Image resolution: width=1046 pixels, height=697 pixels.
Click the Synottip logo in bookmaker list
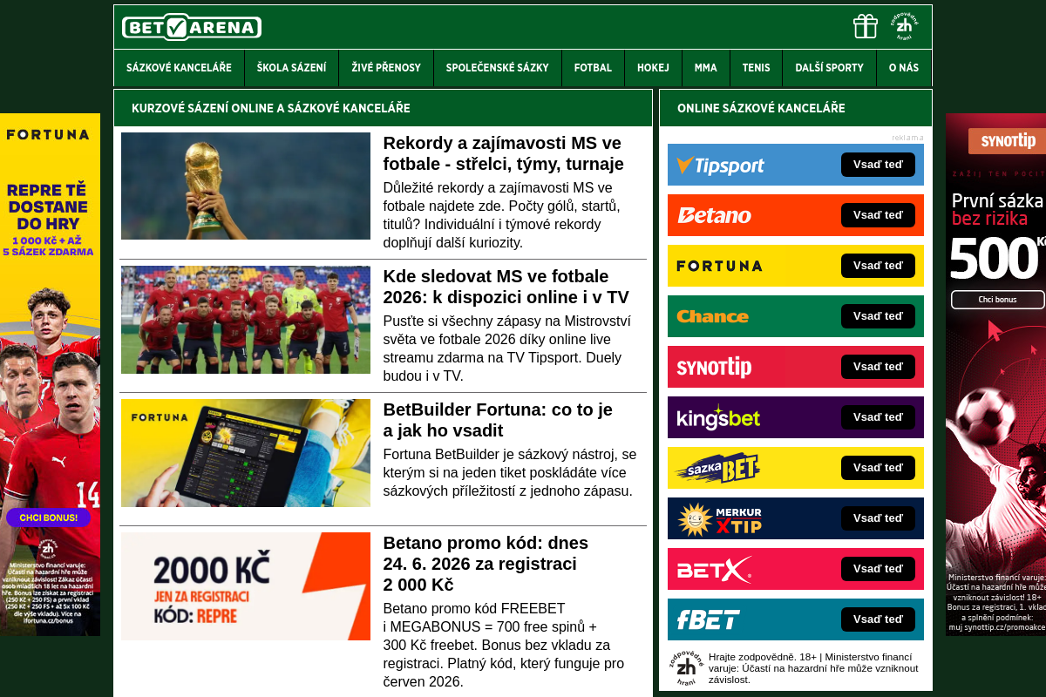pos(714,367)
